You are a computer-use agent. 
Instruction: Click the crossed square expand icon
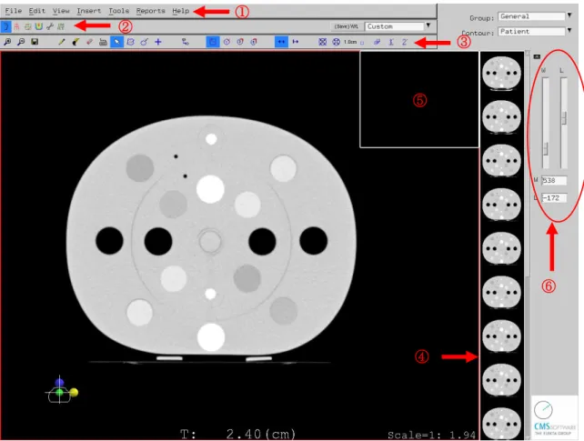tap(323, 42)
